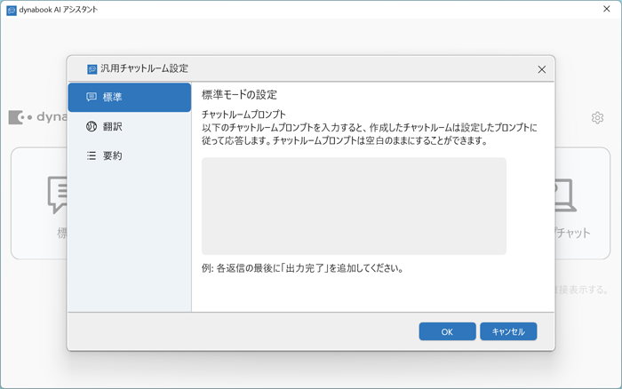Click the chat prompt text area
Image resolution: width=622 pixels, height=389 pixels.
(x=354, y=206)
